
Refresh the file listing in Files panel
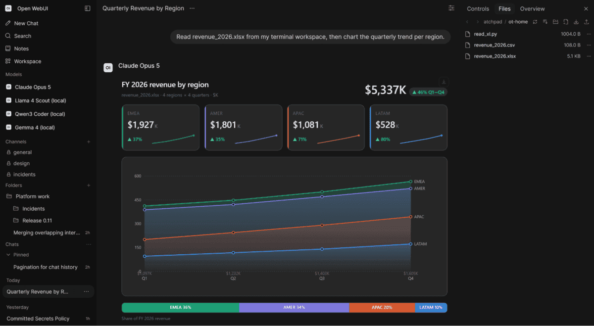(535, 22)
